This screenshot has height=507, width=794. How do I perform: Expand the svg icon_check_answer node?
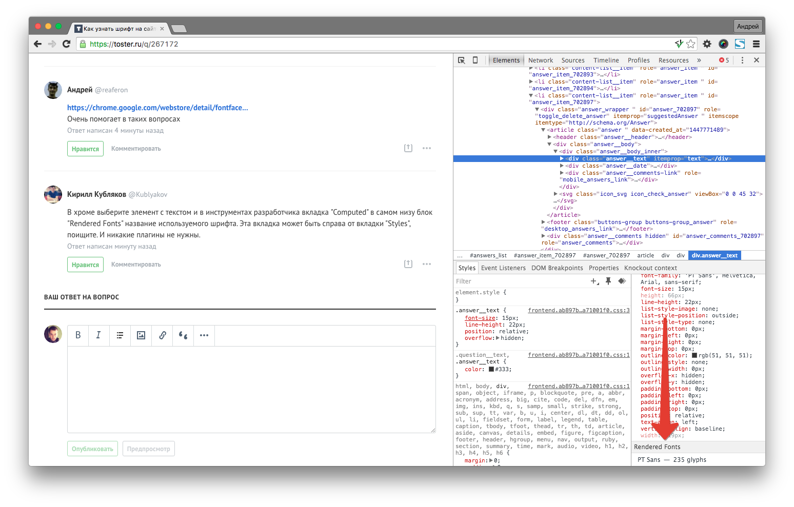(555, 194)
